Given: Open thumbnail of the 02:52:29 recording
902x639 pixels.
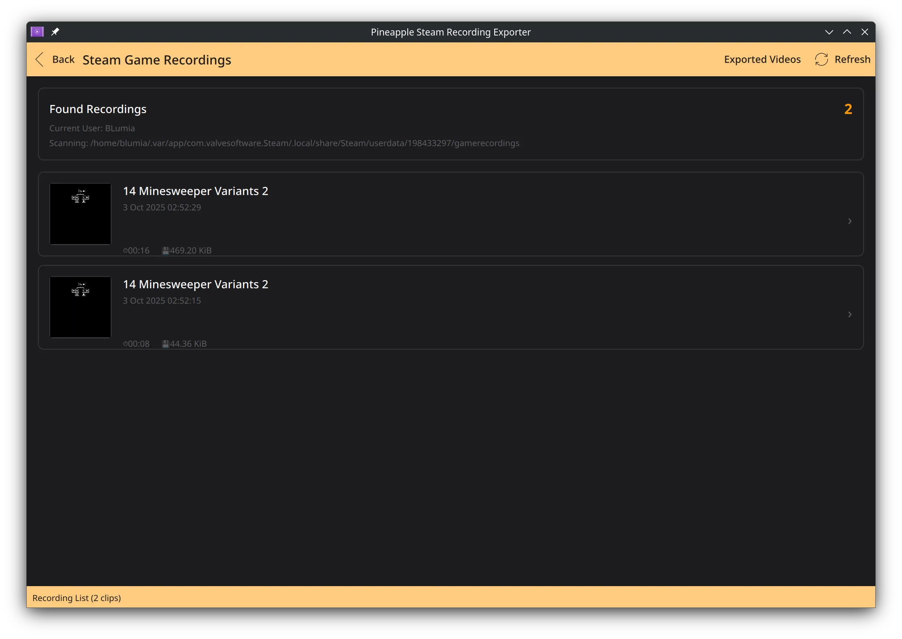Looking at the screenshot, I should click(80, 214).
